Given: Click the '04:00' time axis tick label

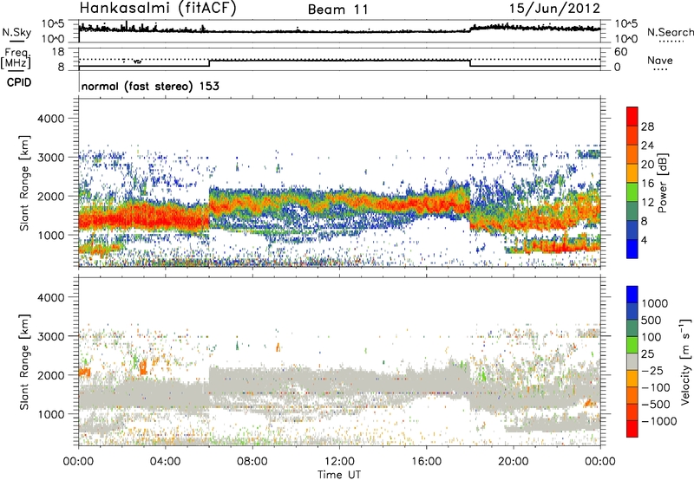Looking at the screenshot, I should click(x=165, y=462).
